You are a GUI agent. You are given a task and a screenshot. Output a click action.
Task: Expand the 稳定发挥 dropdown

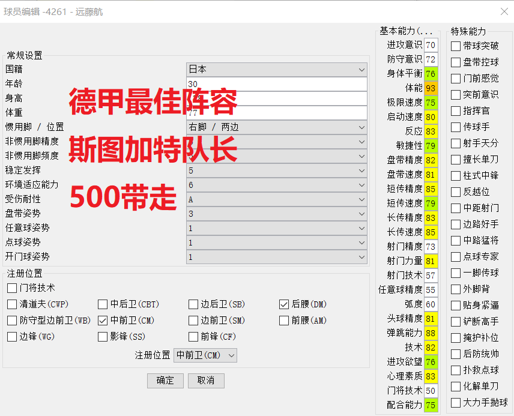[277, 170]
